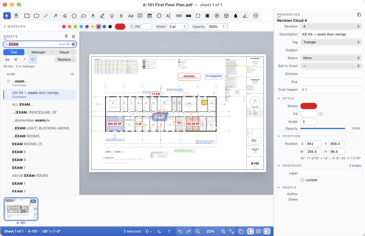The width and height of the screenshot is (365, 236).
Task: Toggle regular expression search option
Action: (x=24, y=60)
